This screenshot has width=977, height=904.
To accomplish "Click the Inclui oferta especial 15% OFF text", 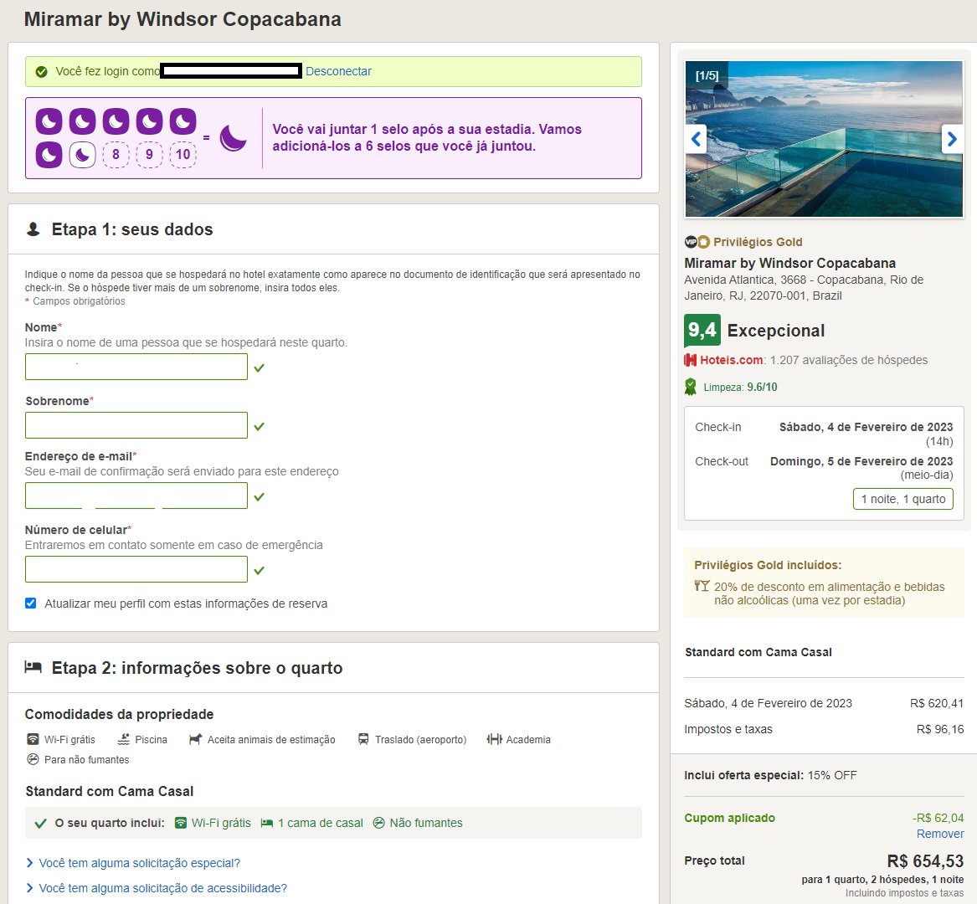I will 770,776.
